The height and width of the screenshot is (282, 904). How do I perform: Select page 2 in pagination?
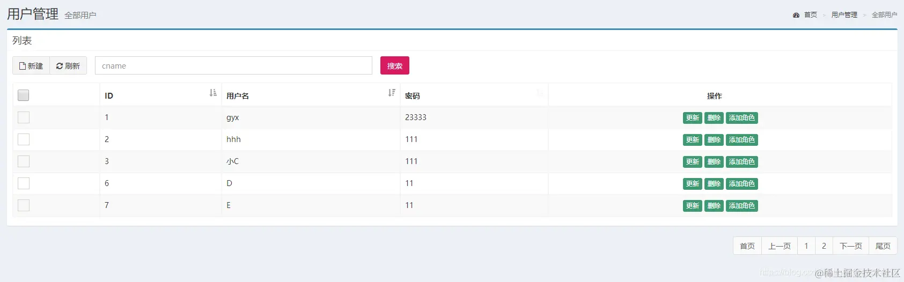pos(824,246)
